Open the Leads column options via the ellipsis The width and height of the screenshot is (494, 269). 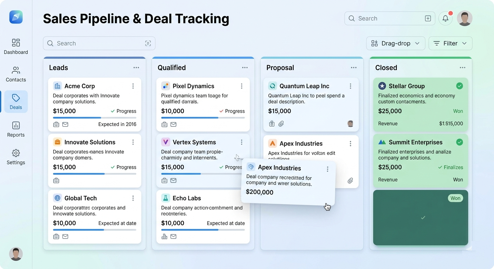pos(136,68)
